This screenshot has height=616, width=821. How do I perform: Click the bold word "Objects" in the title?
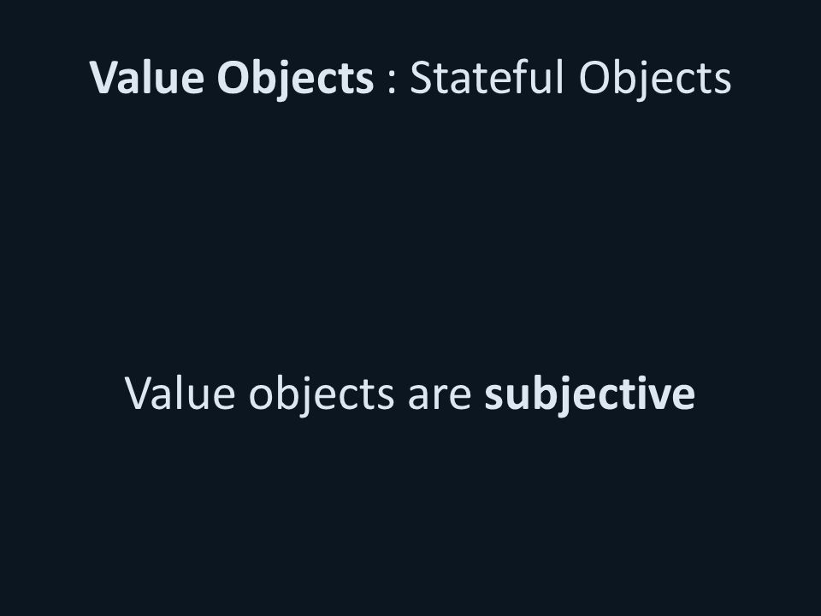click(x=295, y=79)
